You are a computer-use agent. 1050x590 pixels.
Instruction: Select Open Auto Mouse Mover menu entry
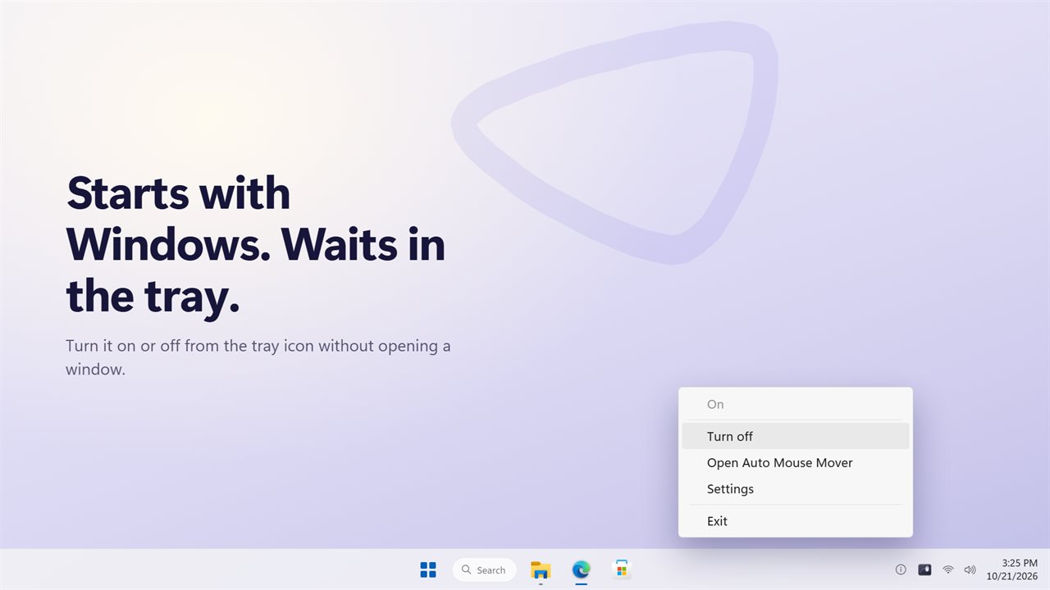click(796, 463)
